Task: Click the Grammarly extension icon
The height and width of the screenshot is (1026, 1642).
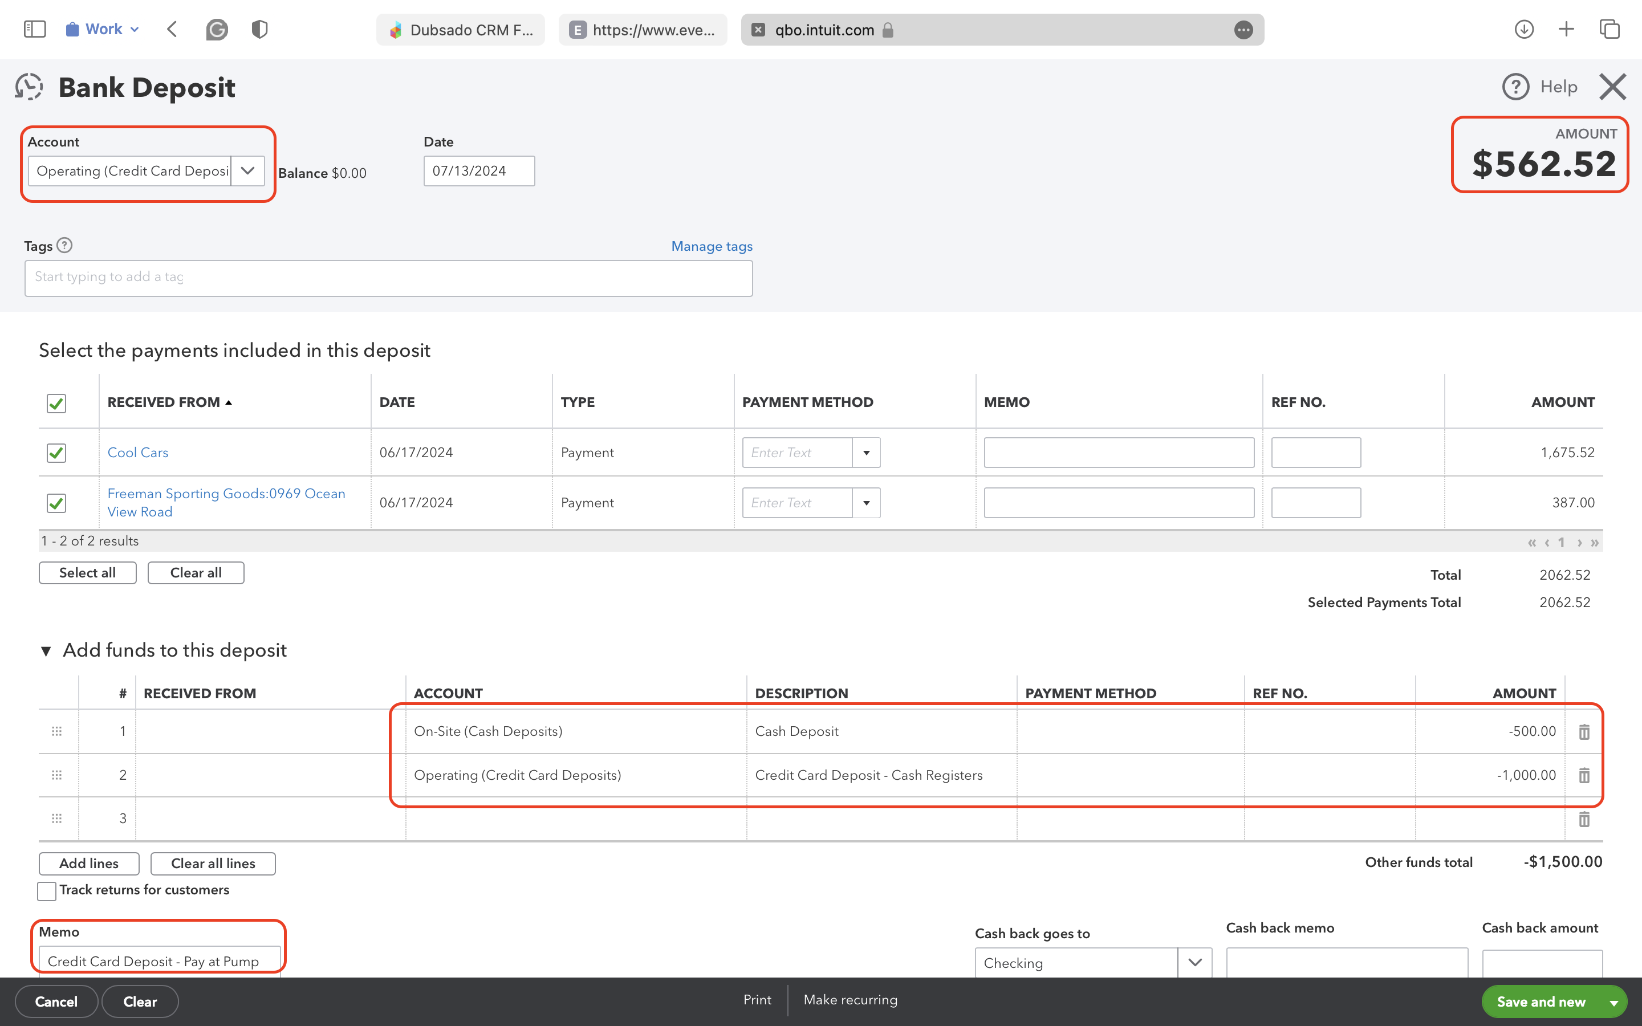Action: 217,28
